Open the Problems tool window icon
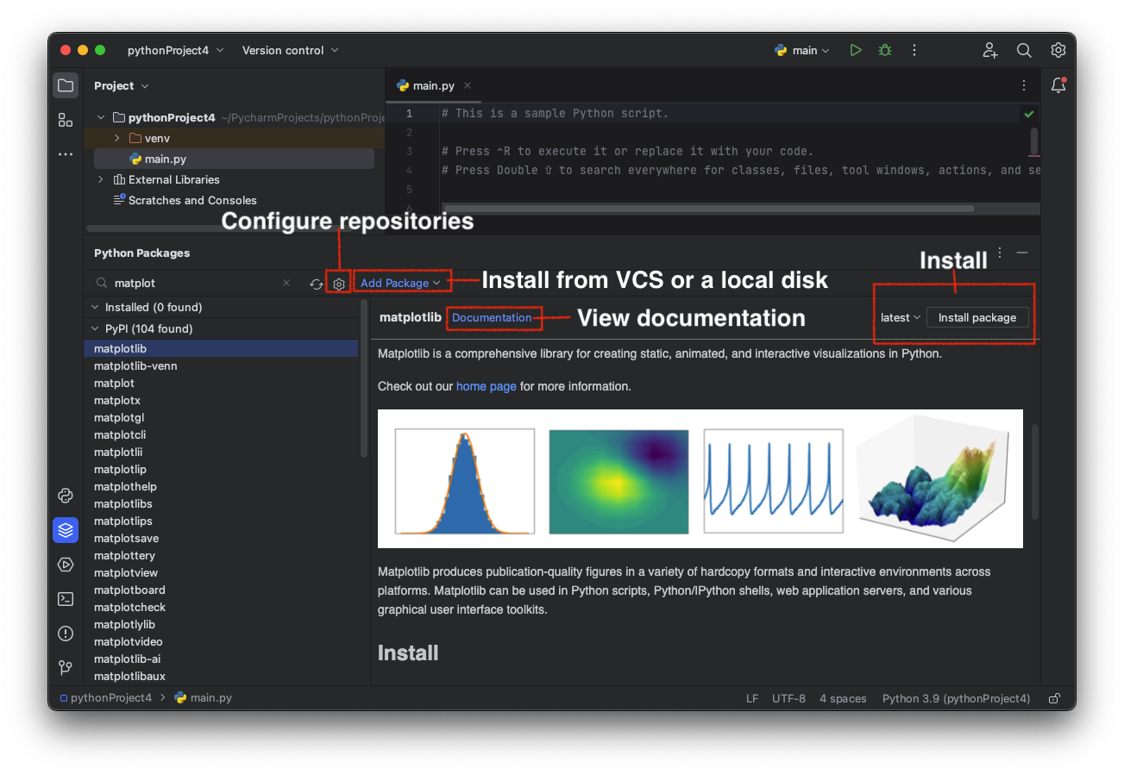This screenshot has width=1124, height=774. coord(66,634)
